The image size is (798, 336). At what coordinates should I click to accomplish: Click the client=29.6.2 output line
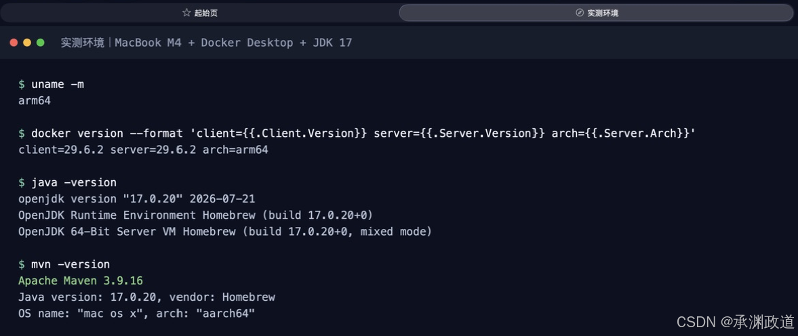click(x=143, y=150)
